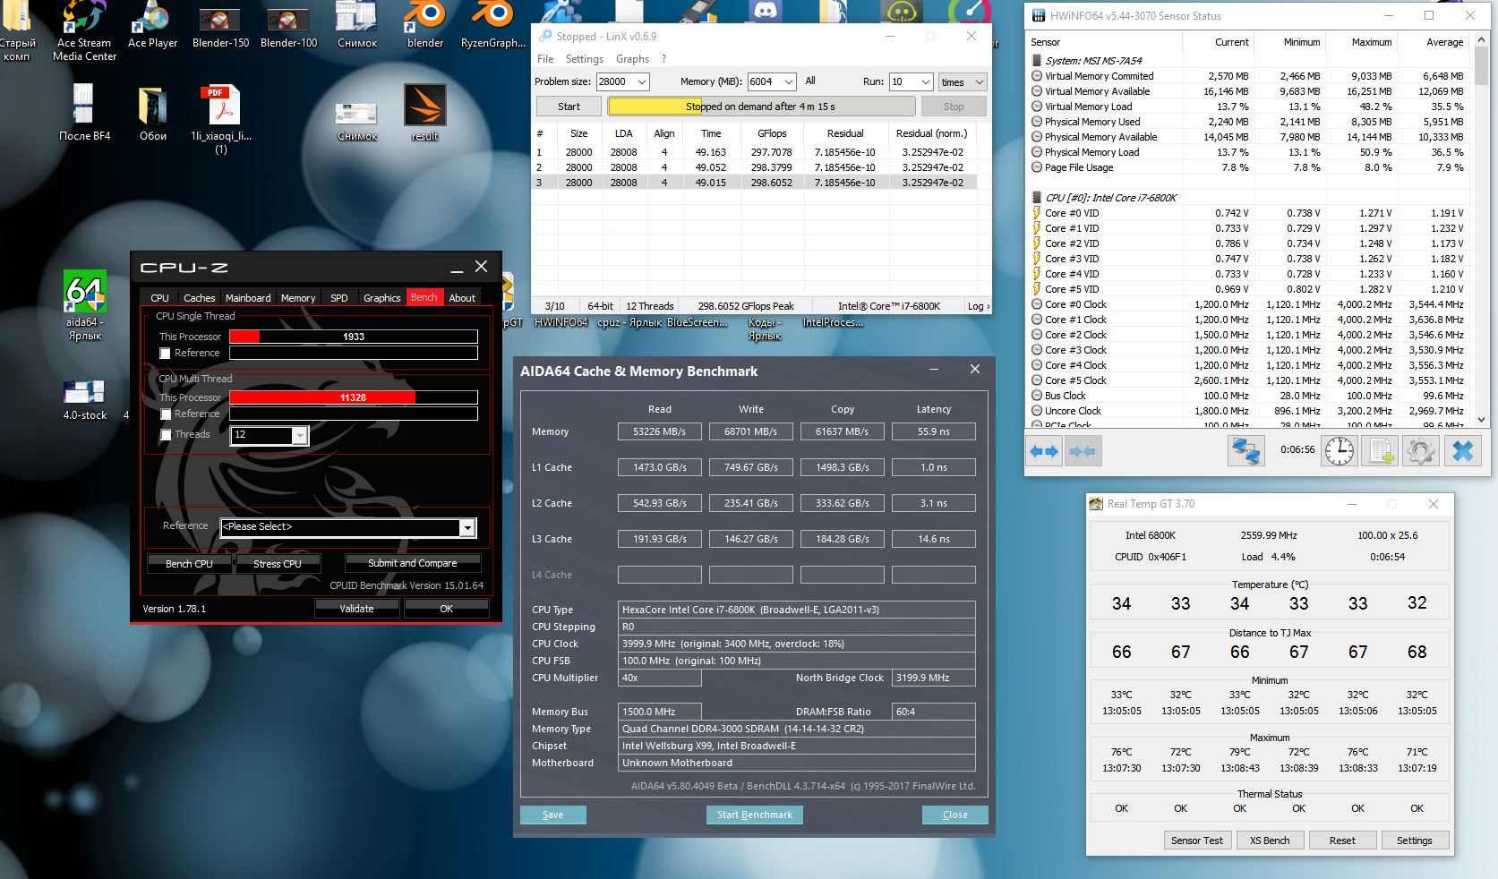Select the 1li_xiaoqi_li PDF file icon
The image size is (1498, 879).
pos(221,106)
